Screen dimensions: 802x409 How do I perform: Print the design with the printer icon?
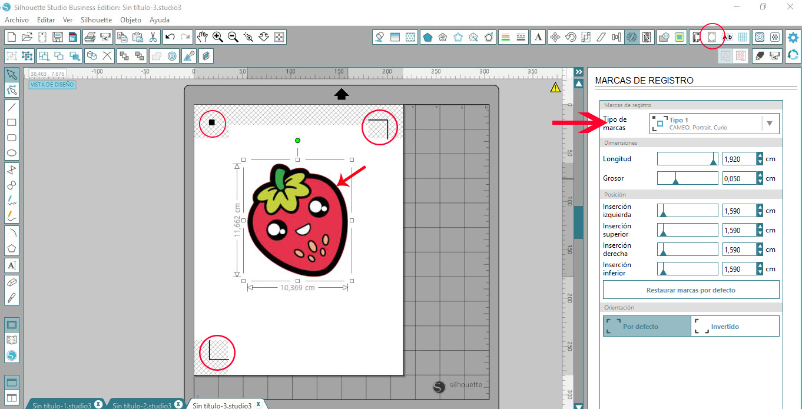click(90, 37)
